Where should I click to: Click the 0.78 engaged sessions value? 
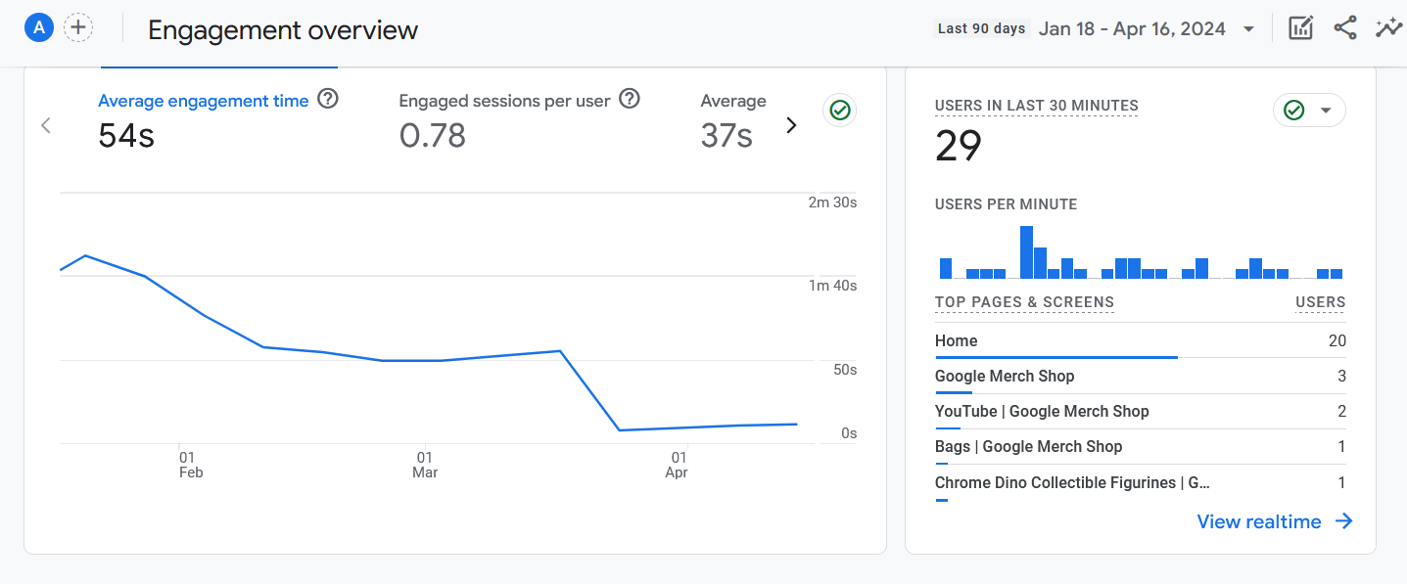tap(432, 136)
